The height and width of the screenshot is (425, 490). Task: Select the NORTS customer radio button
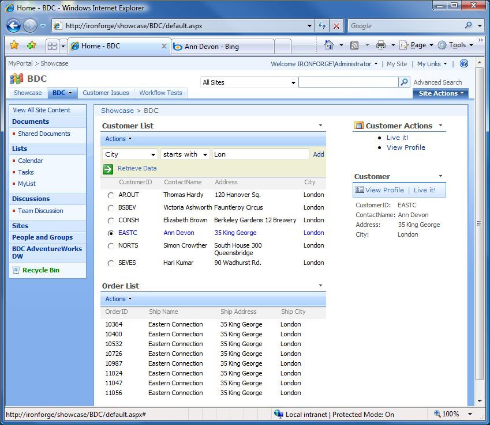(x=110, y=245)
